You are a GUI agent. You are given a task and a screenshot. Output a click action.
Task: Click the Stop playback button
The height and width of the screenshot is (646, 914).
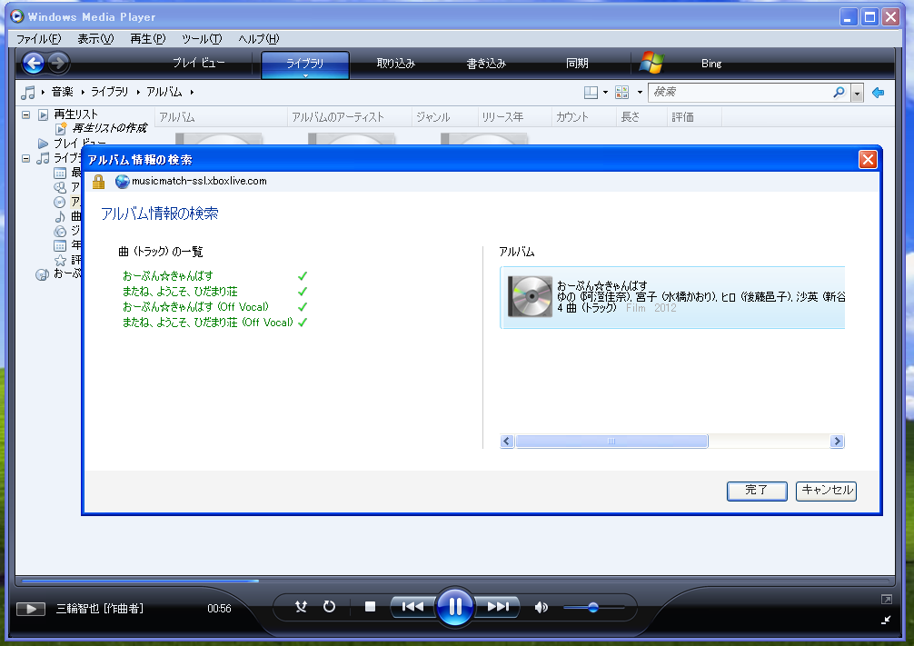pyautogui.click(x=370, y=607)
